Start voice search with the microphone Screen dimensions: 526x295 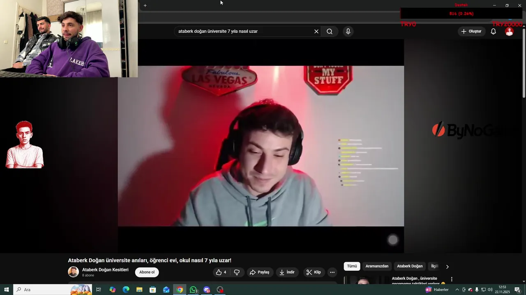tap(348, 32)
